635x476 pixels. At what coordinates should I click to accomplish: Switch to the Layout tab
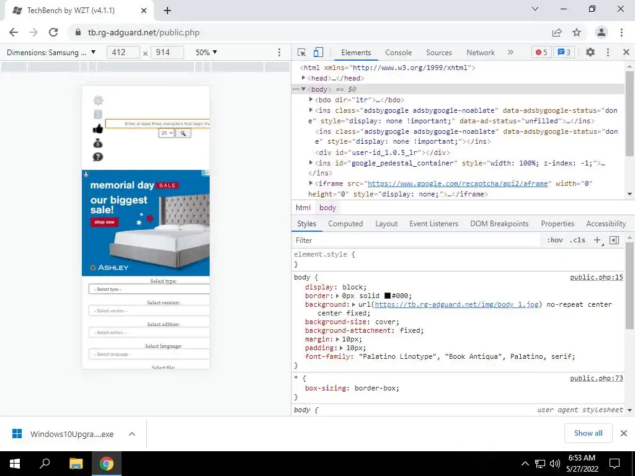point(386,223)
